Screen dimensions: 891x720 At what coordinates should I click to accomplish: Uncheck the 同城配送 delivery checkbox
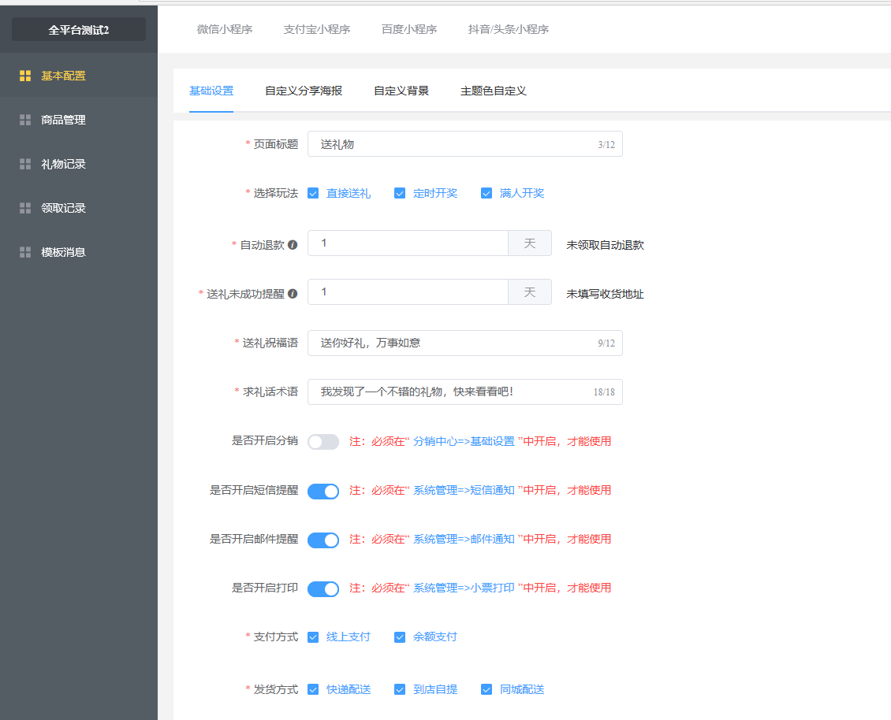click(x=487, y=689)
